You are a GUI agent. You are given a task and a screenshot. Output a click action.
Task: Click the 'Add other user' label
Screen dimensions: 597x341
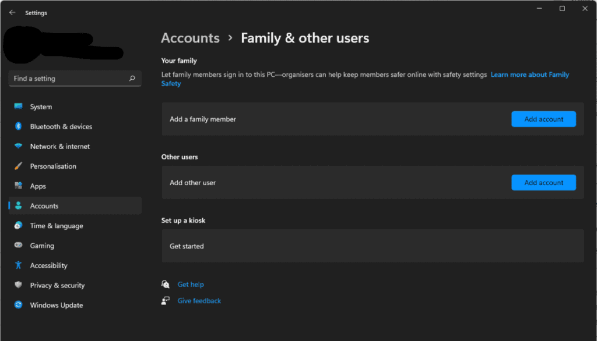point(192,183)
